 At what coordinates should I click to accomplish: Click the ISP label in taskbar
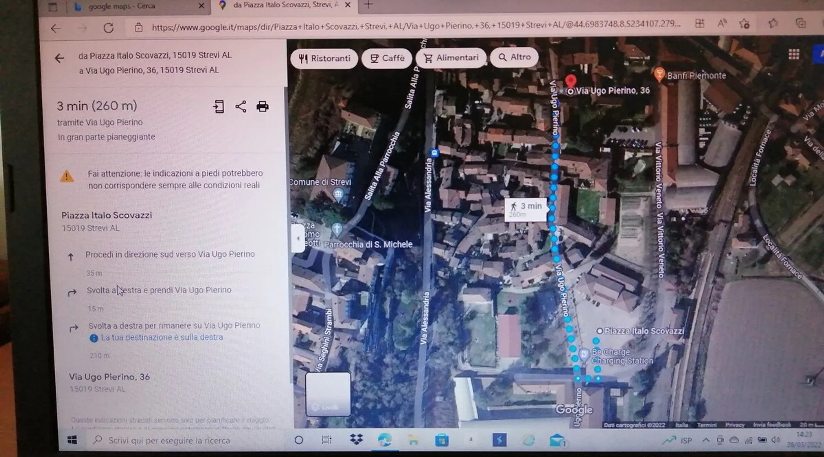click(x=686, y=441)
